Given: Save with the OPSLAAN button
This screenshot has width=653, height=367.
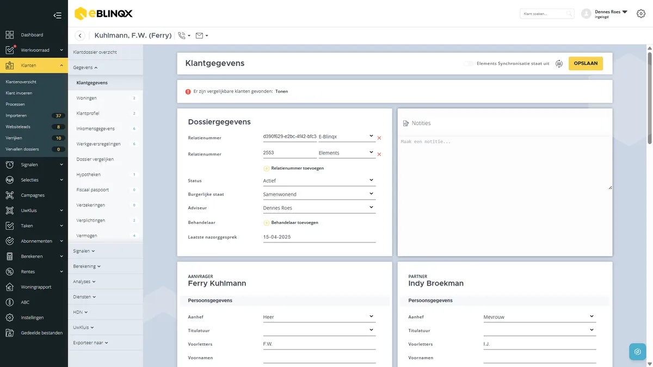Looking at the screenshot, I should [x=586, y=64].
